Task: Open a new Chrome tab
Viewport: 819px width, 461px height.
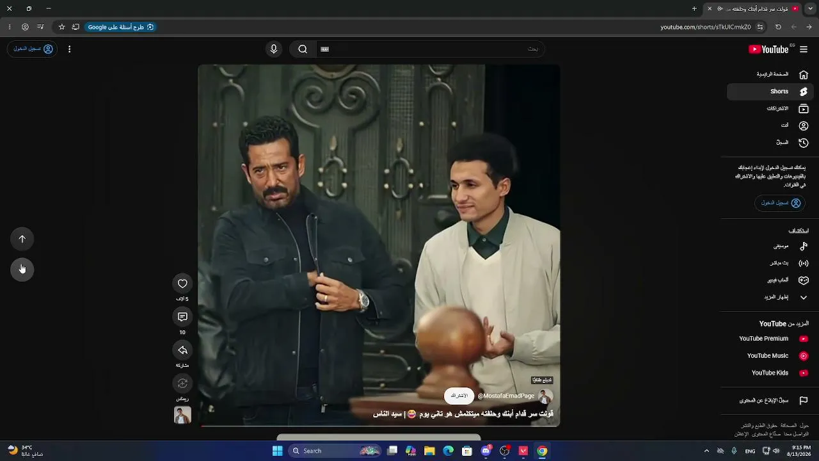Action: (x=694, y=9)
